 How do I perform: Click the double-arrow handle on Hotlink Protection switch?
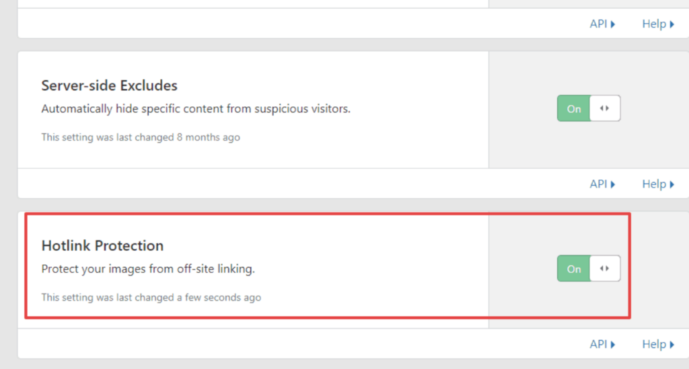point(604,268)
